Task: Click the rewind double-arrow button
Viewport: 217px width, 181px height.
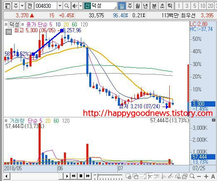Action: tap(74, 176)
